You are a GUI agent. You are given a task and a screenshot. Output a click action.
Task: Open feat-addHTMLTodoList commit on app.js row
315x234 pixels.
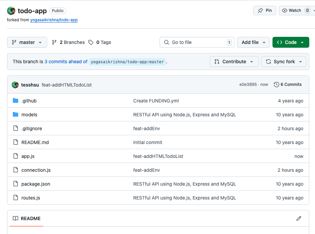[x=158, y=156]
